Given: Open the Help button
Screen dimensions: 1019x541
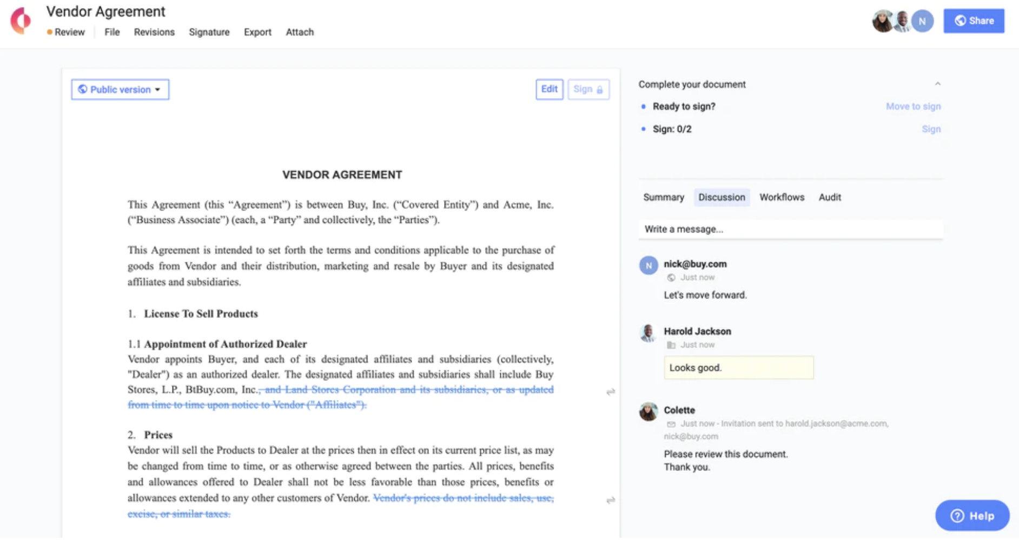Looking at the screenshot, I should [x=972, y=516].
